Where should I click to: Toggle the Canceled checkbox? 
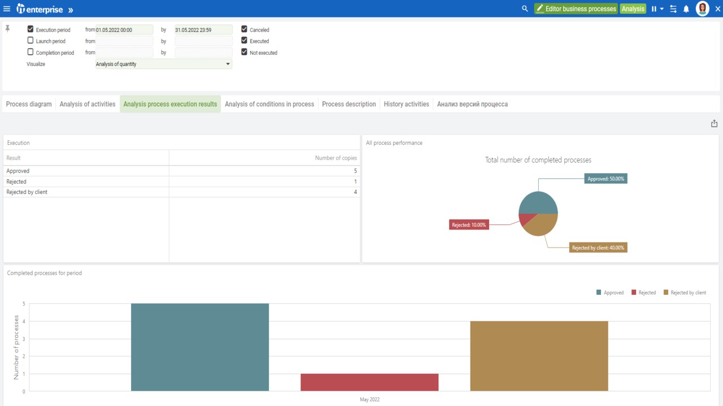click(x=244, y=29)
